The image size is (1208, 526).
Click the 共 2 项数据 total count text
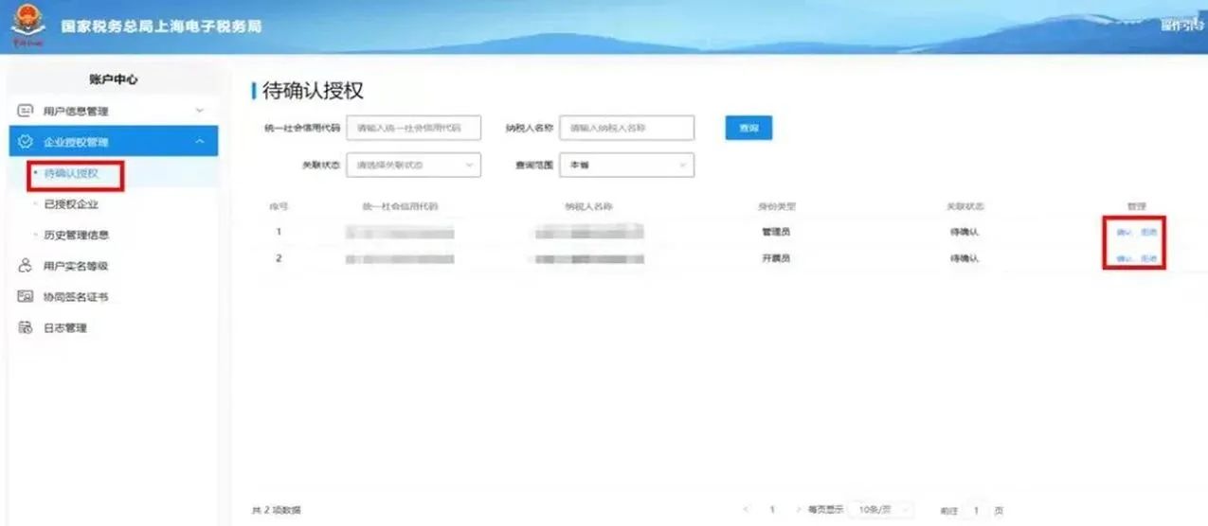[x=277, y=510]
